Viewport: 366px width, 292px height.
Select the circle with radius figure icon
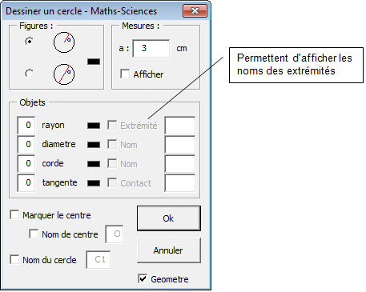64,42
